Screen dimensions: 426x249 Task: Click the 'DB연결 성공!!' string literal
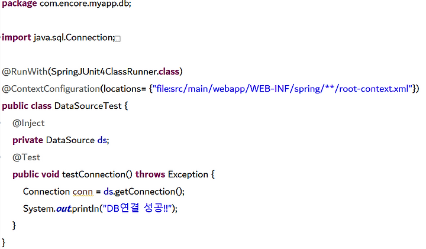(137, 208)
